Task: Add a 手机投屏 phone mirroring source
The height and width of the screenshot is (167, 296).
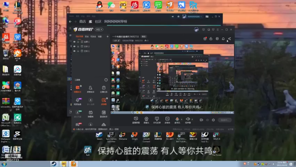Action: click(x=157, y=120)
